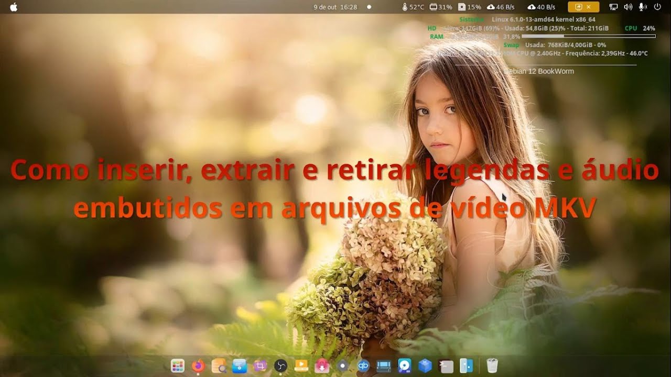This screenshot has height=377, width=671.
Task: Click the notification dot beside the clock
Action: click(x=369, y=7)
